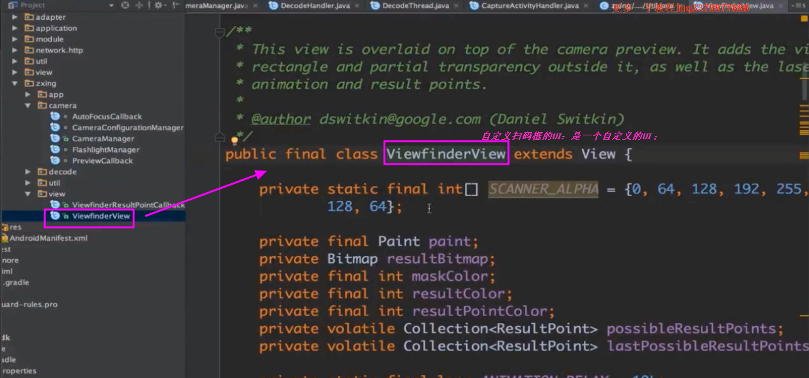Close the CaptureActivityHandler.java tab
809x378 pixels.
(585, 6)
